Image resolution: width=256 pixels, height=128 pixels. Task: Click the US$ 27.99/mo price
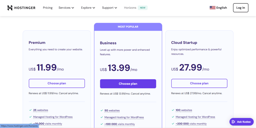(x=190, y=67)
